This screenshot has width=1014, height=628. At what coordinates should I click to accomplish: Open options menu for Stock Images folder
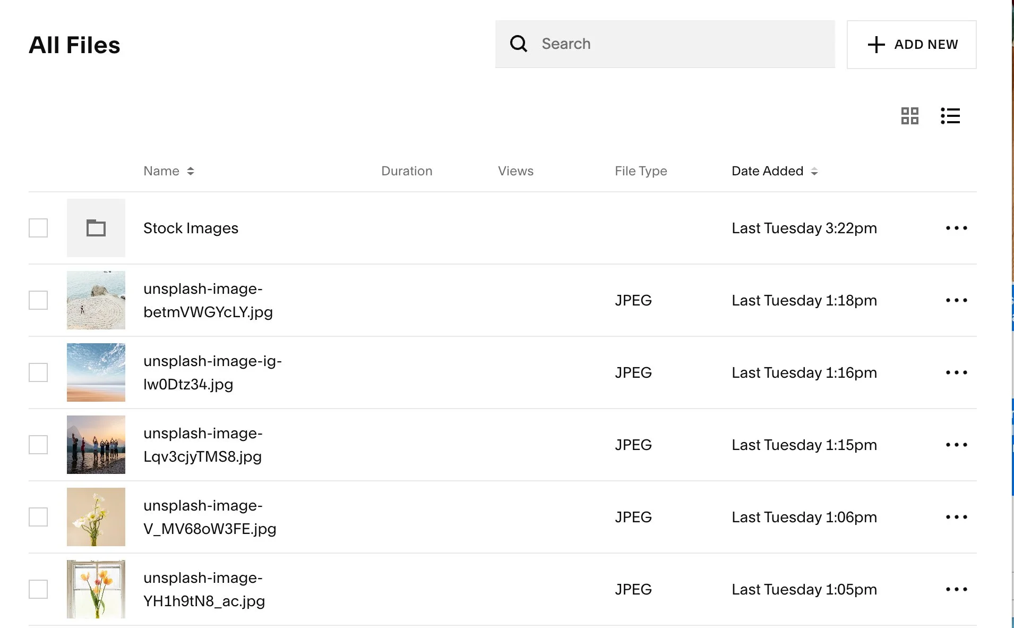(x=956, y=228)
